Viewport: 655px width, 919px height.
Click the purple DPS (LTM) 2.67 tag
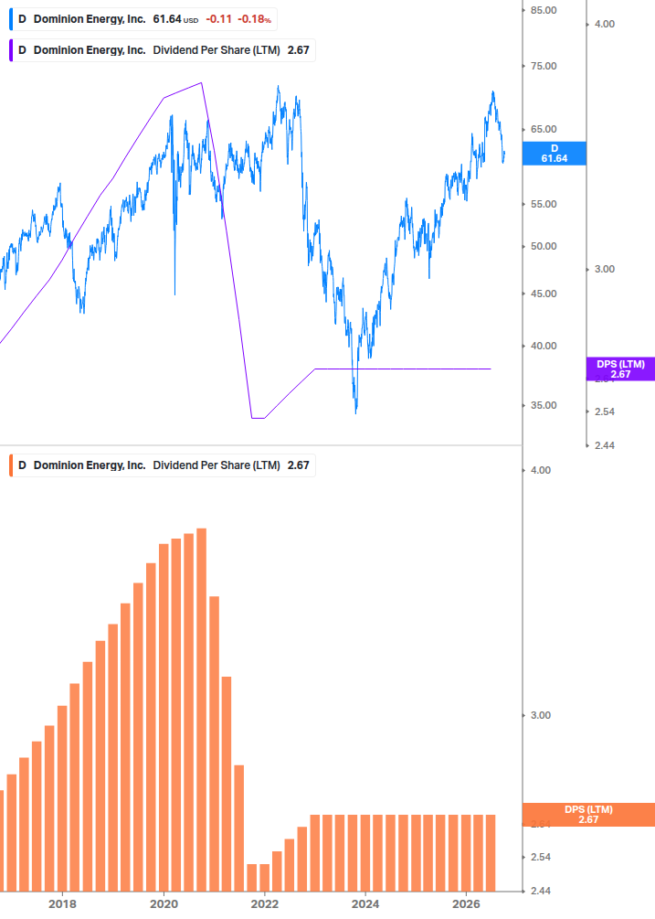point(620,369)
